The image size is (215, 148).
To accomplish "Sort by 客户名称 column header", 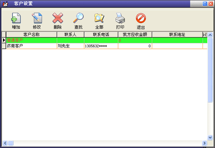I will coord(31,34).
